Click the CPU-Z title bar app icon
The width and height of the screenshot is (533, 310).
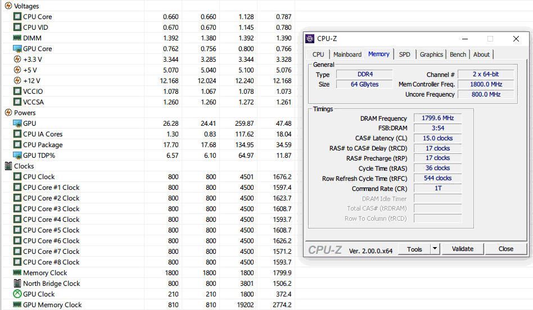310,38
